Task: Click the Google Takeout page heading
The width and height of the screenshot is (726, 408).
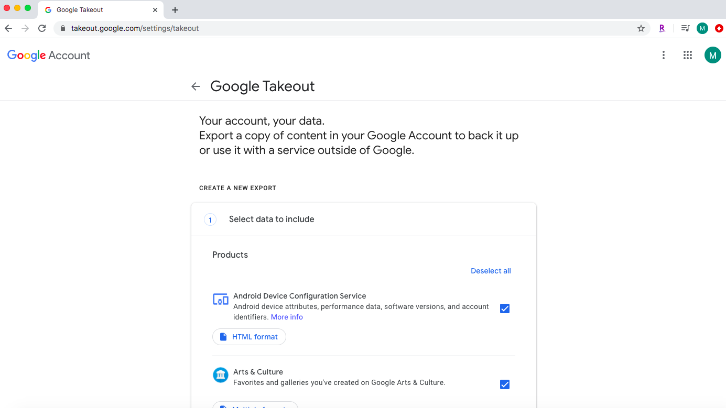Action: (263, 86)
